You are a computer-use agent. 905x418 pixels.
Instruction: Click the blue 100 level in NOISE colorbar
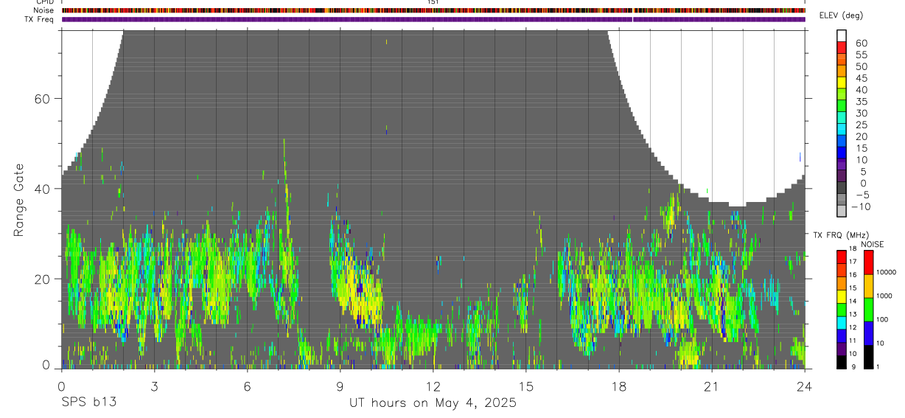[867, 333]
